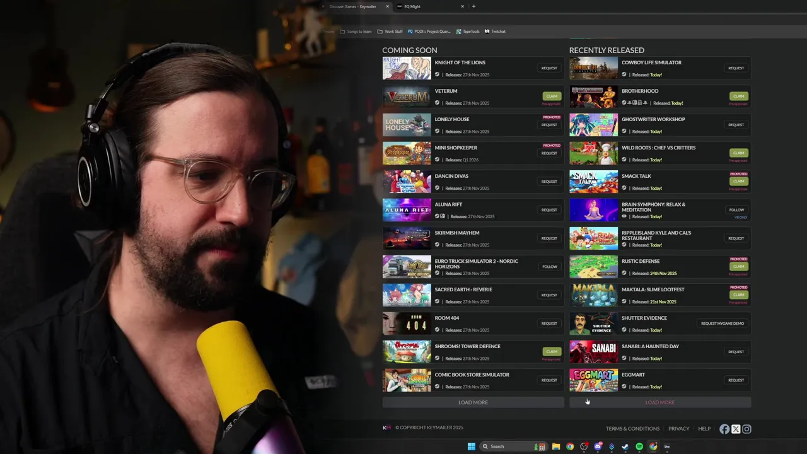Close the EQ Might tab

coord(462,6)
